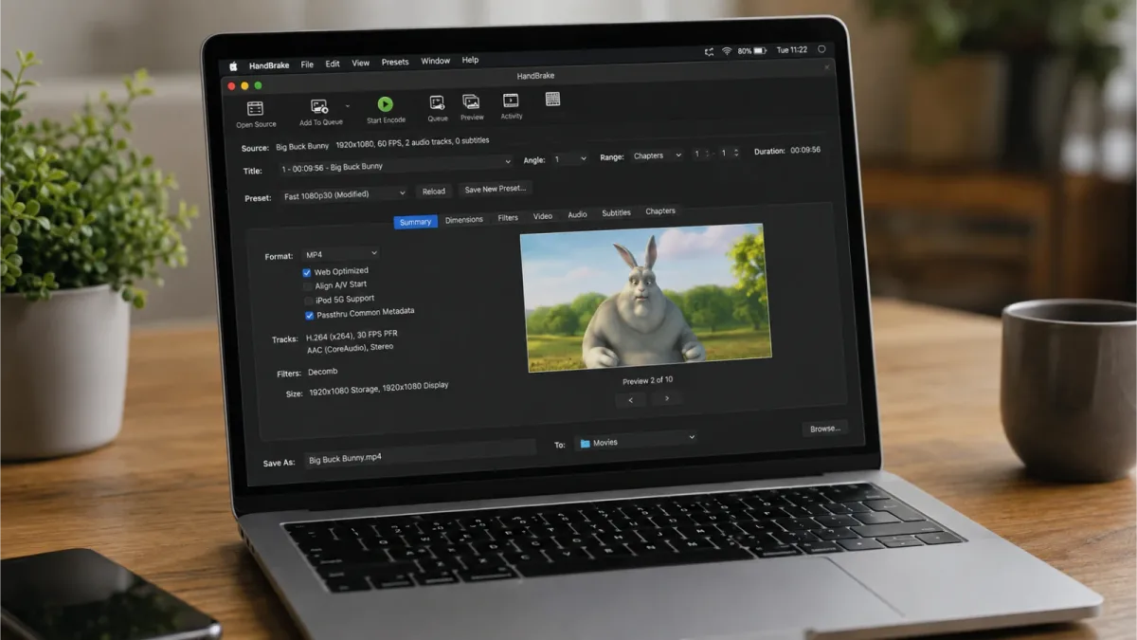The height and width of the screenshot is (640, 1137).
Task: Click the Save New Preset button
Action: click(x=495, y=189)
